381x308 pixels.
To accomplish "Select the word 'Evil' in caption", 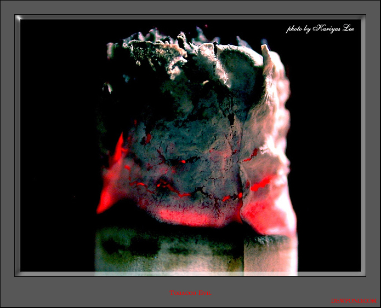I will coord(206,293).
